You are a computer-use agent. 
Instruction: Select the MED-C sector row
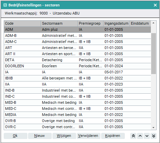click(77, 109)
